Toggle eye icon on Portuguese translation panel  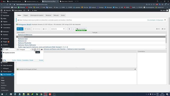(x=135, y=69)
